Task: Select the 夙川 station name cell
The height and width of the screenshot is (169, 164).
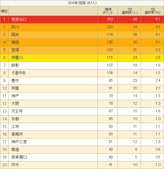Action: (x=15, y=27)
